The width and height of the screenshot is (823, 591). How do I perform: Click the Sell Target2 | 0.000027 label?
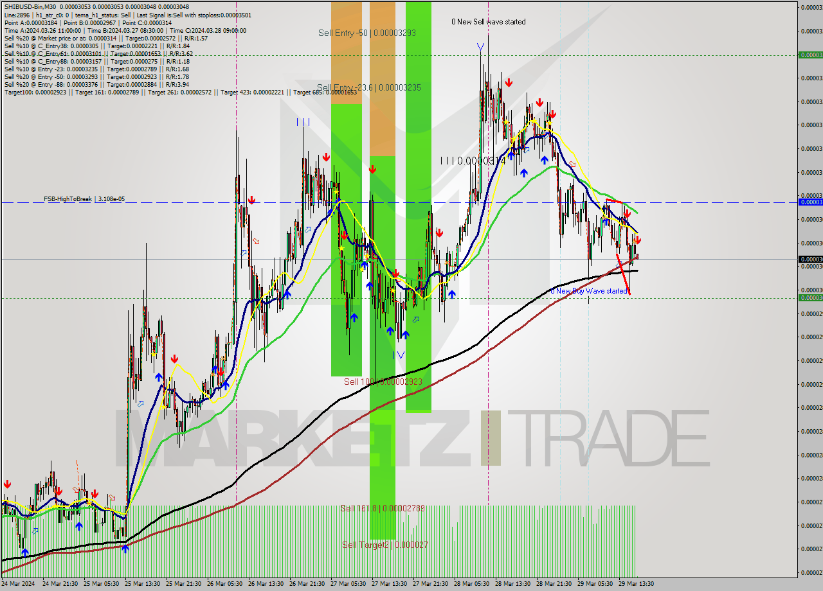coord(385,545)
